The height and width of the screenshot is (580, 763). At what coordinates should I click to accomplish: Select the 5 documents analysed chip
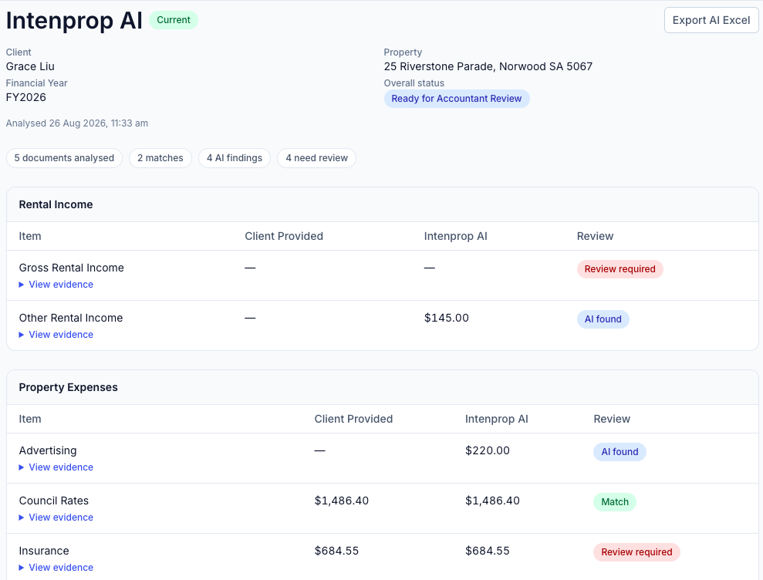point(64,158)
